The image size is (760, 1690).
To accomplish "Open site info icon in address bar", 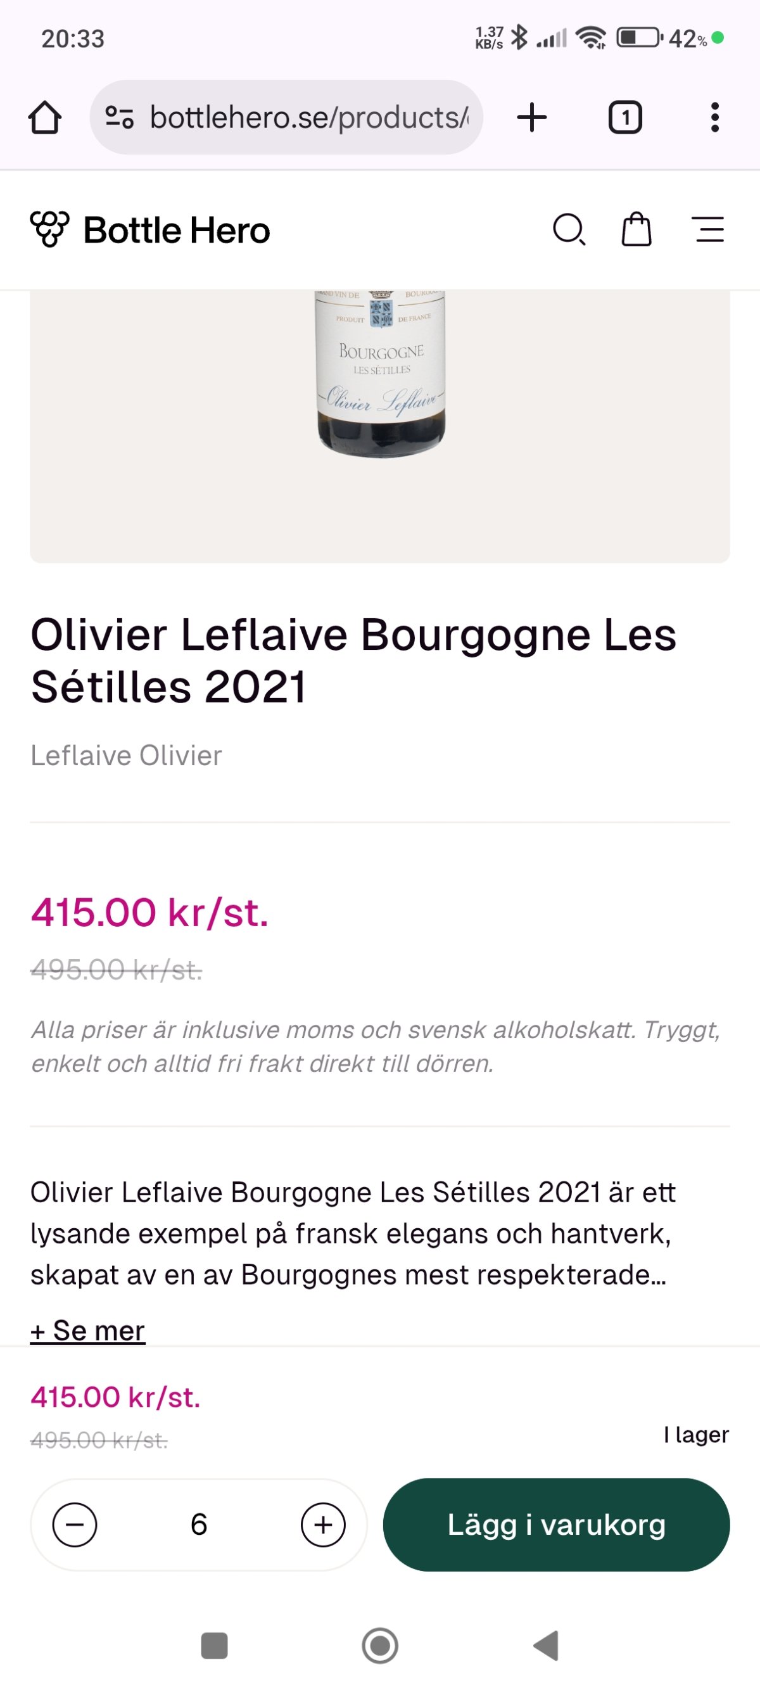I will (x=120, y=118).
